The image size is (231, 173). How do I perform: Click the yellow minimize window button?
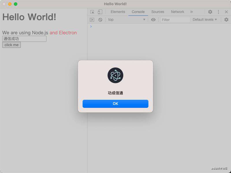[x=10, y=4]
